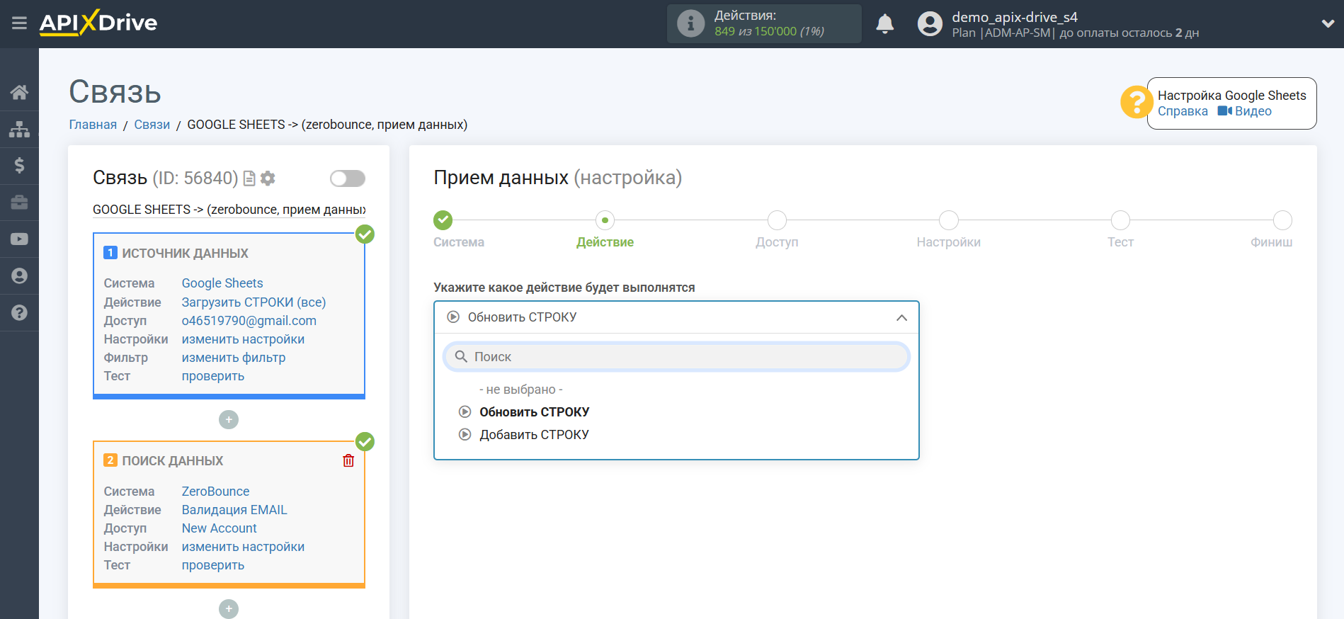Go to the Система step
Screen dimensions: 1344x619
point(443,220)
